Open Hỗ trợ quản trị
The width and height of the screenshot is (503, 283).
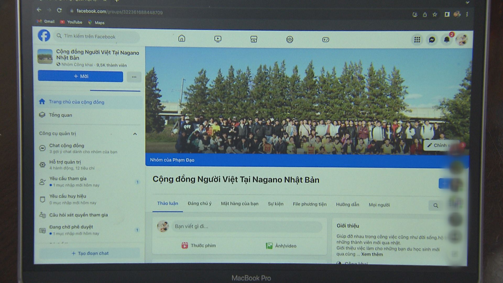89,165
